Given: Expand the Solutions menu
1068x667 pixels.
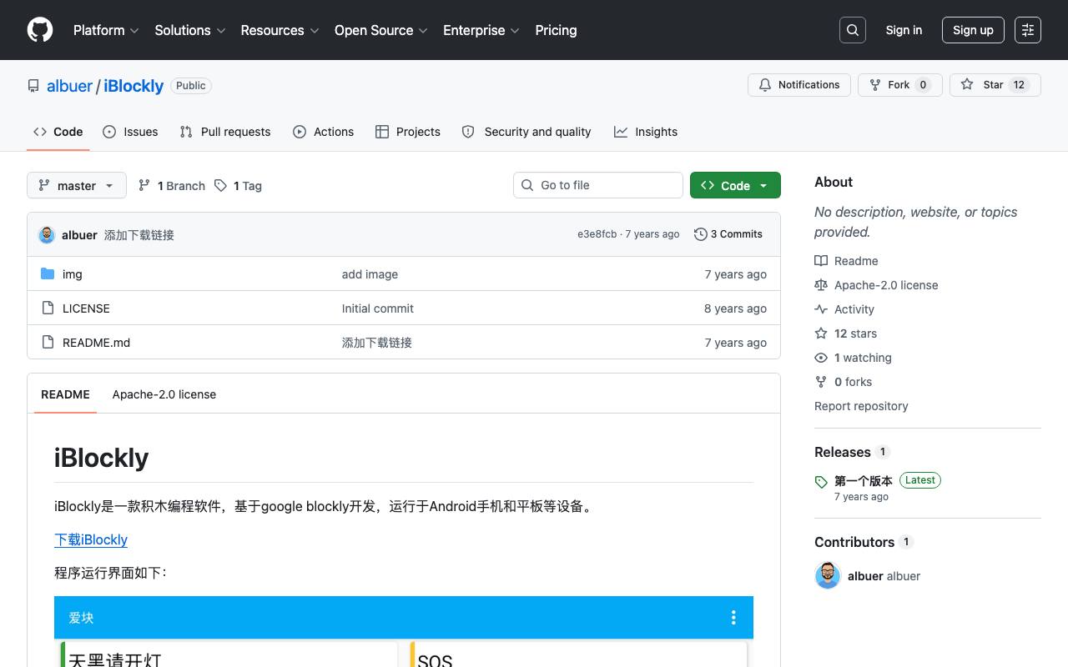Looking at the screenshot, I should 190,30.
